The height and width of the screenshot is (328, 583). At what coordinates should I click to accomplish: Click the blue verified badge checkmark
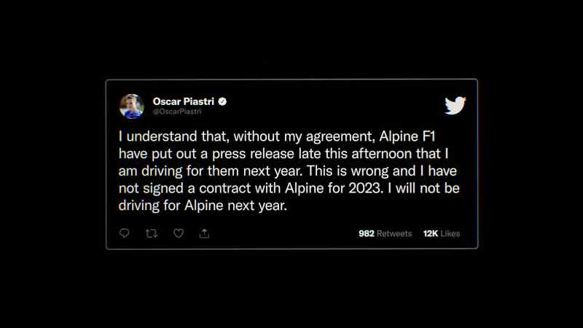(x=222, y=101)
